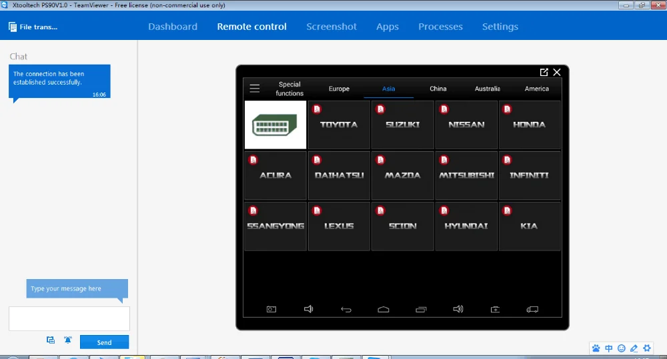This screenshot has width=667, height=359.
Task: Click the File transfer button
Action: pos(33,27)
